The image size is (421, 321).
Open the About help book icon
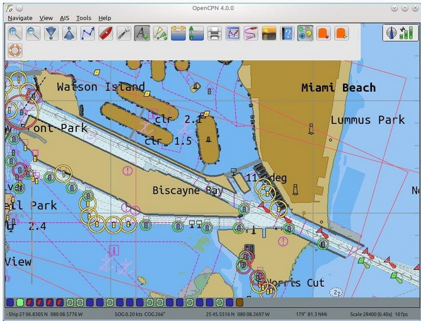(287, 33)
